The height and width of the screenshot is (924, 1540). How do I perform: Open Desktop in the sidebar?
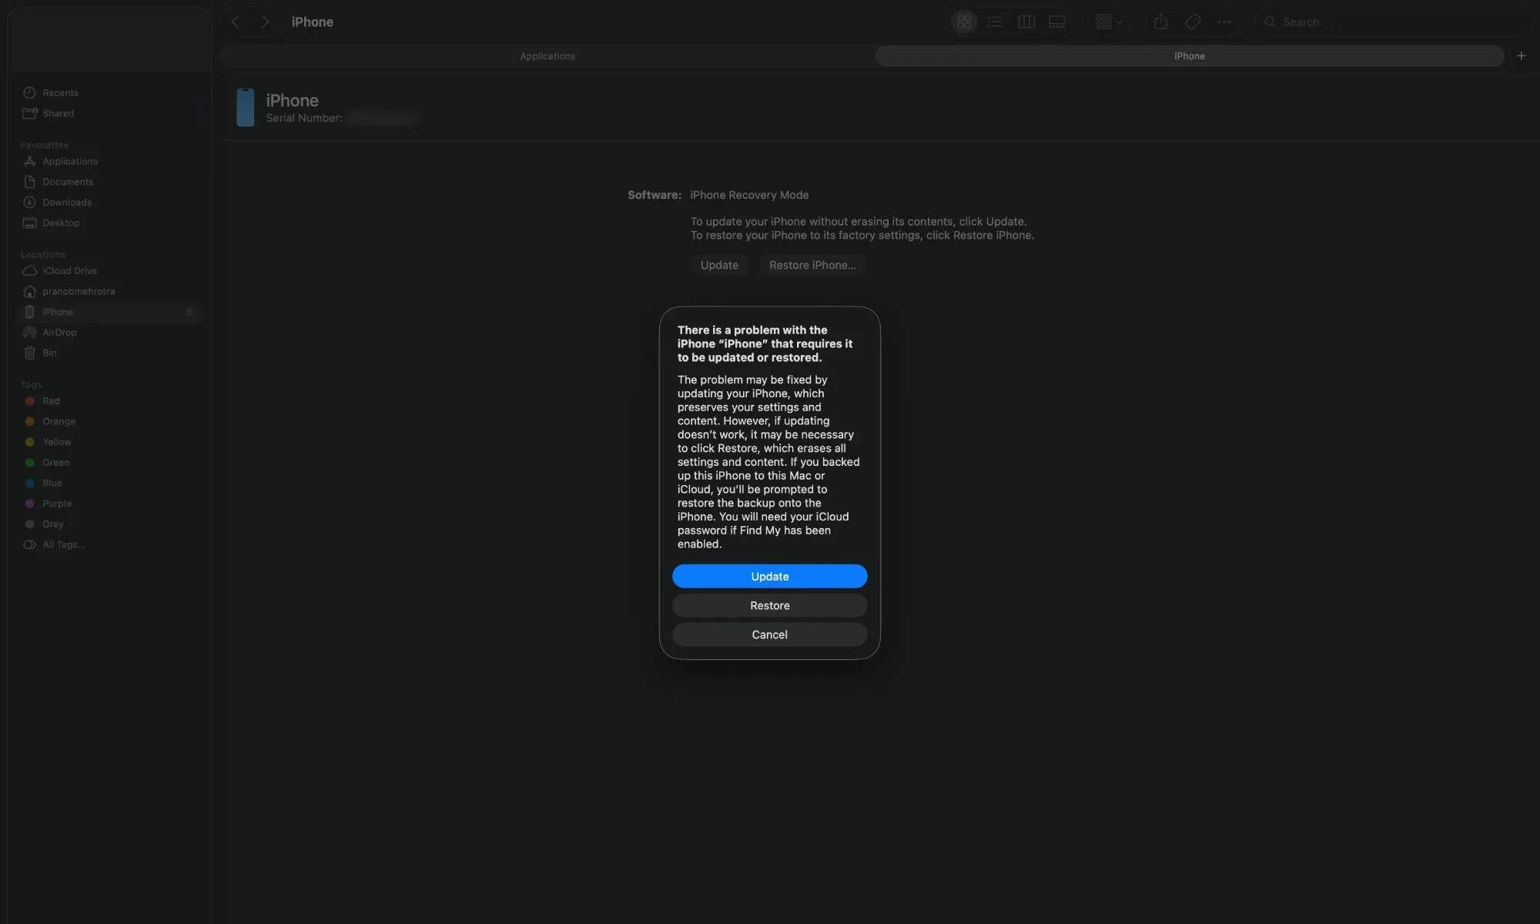pos(108,223)
